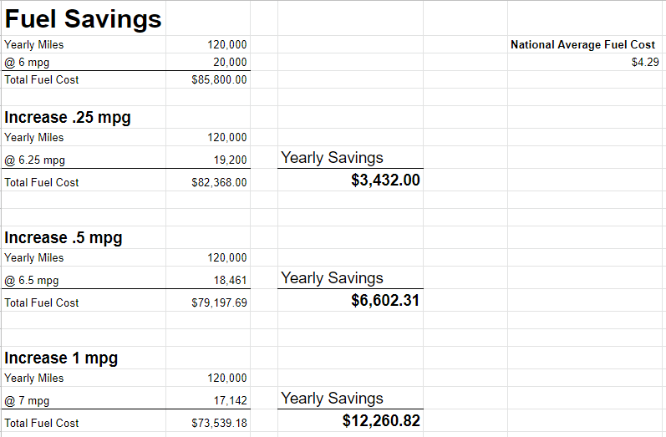This screenshot has width=666, height=437.
Task: Select the "Fuel Savings" title cell
Action: click(x=84, y=18)
